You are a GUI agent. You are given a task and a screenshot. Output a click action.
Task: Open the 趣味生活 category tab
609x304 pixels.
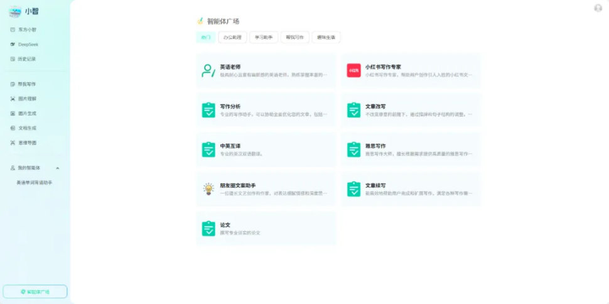pos(326,38)
